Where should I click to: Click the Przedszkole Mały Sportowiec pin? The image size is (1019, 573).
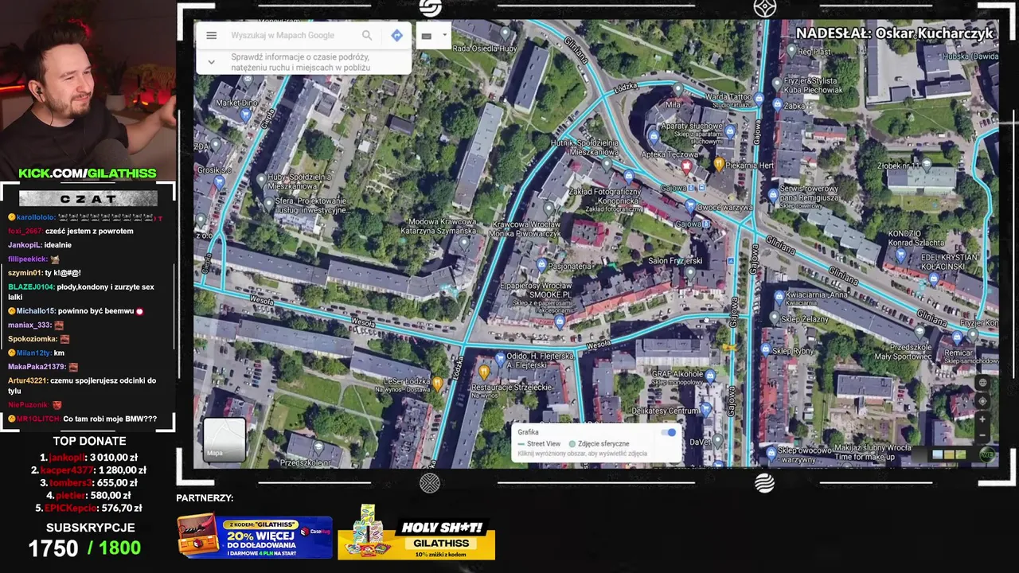point(920,332)
